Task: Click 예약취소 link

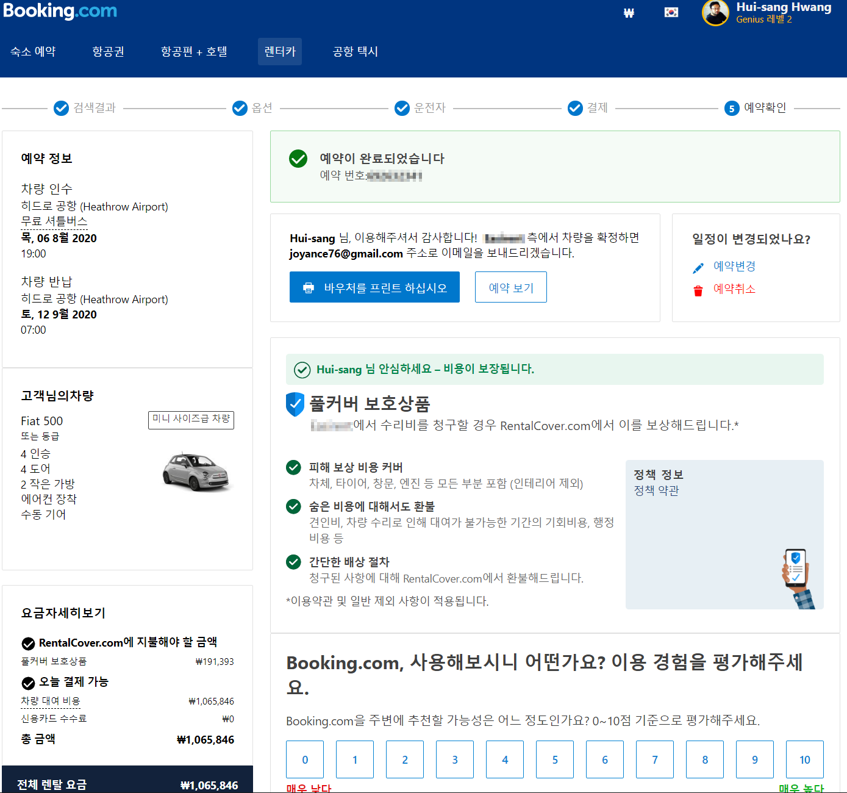Action: click(735, 289)
